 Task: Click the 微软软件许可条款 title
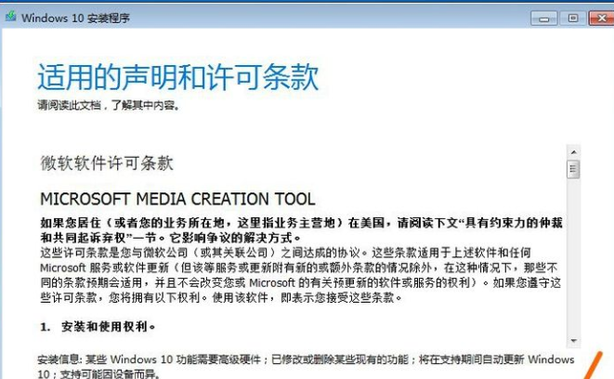click(107, 163)
